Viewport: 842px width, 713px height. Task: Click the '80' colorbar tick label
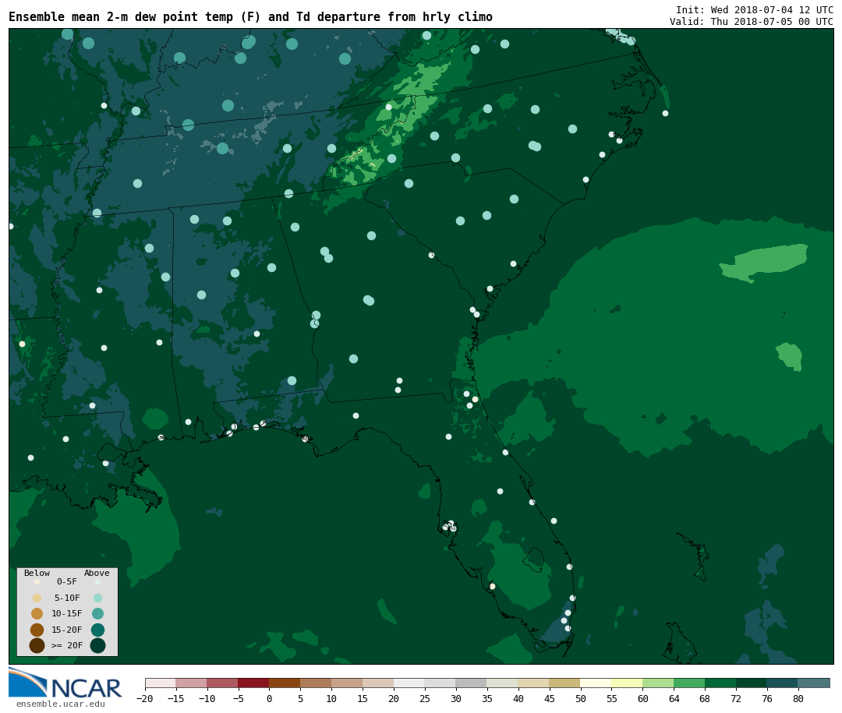(798, 698)
